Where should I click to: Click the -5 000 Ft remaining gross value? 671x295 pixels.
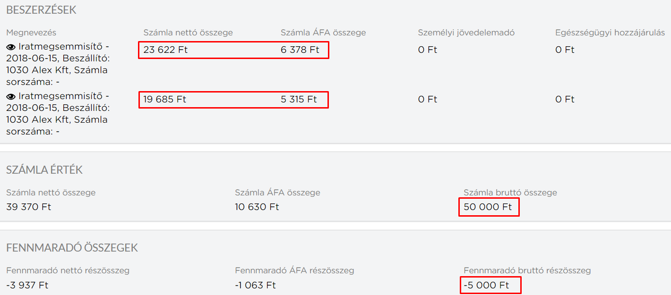[x=486, y=285]
